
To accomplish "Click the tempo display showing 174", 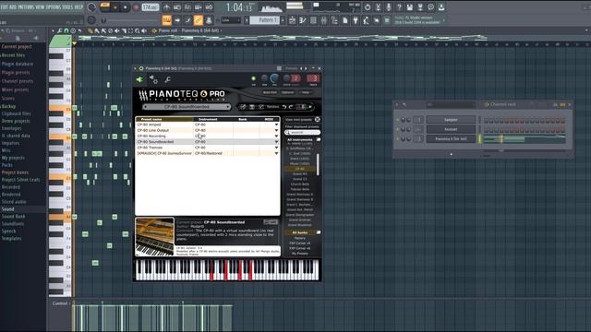I will (150, 7).
